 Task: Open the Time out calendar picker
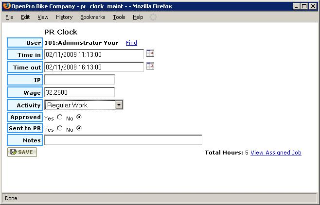[x=150, y=66]
